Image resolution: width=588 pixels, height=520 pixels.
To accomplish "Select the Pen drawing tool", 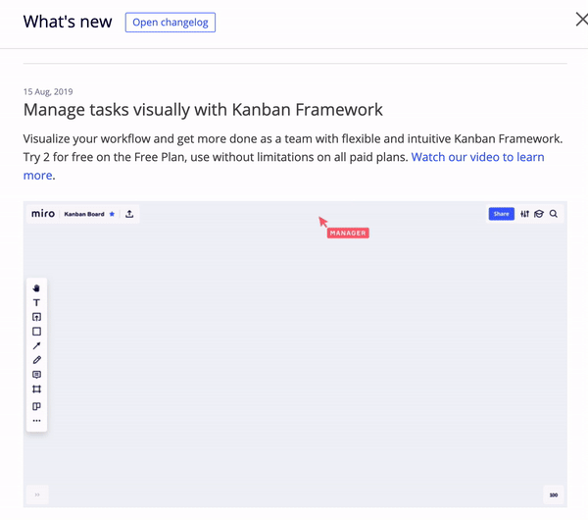I will [36, 360].
